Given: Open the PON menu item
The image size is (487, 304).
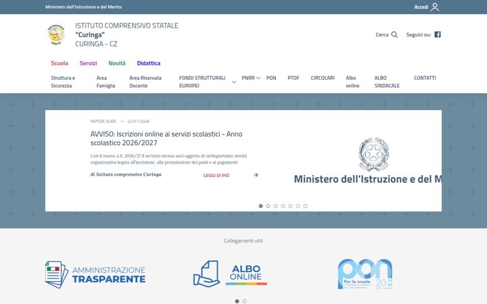Looking at the screenshot, I should 271,78.
